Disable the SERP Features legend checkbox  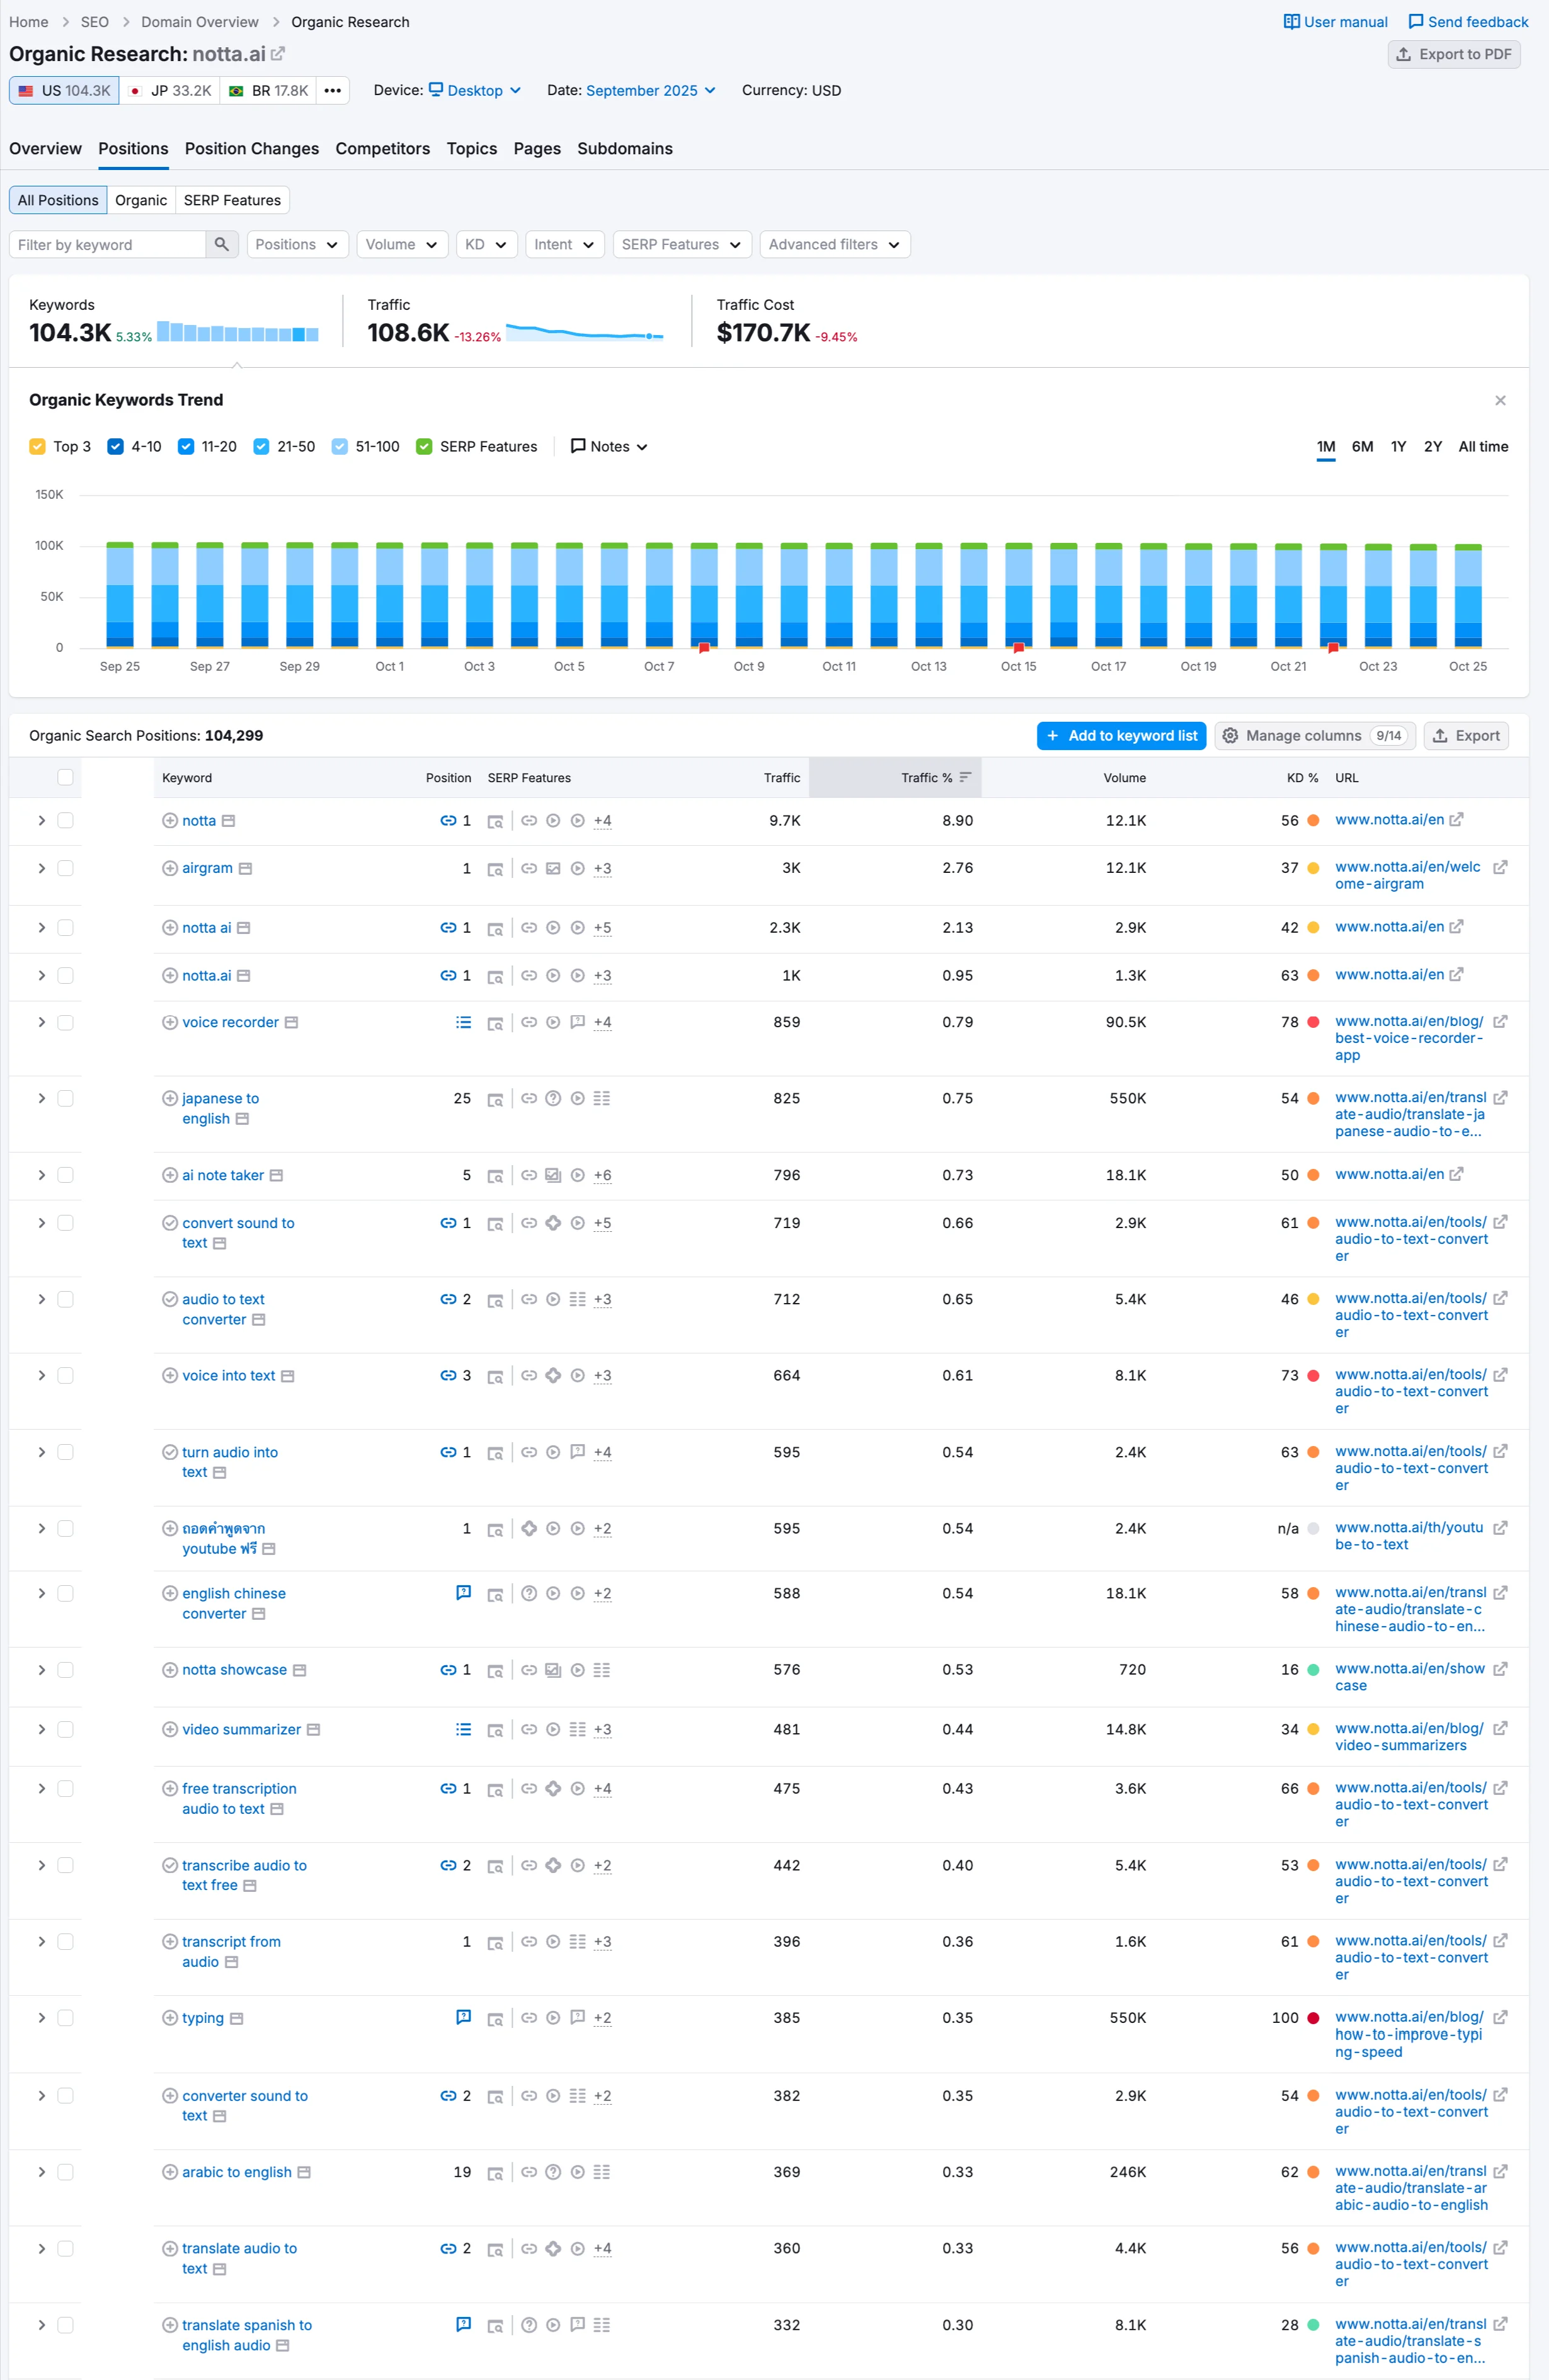coord(424,446)
